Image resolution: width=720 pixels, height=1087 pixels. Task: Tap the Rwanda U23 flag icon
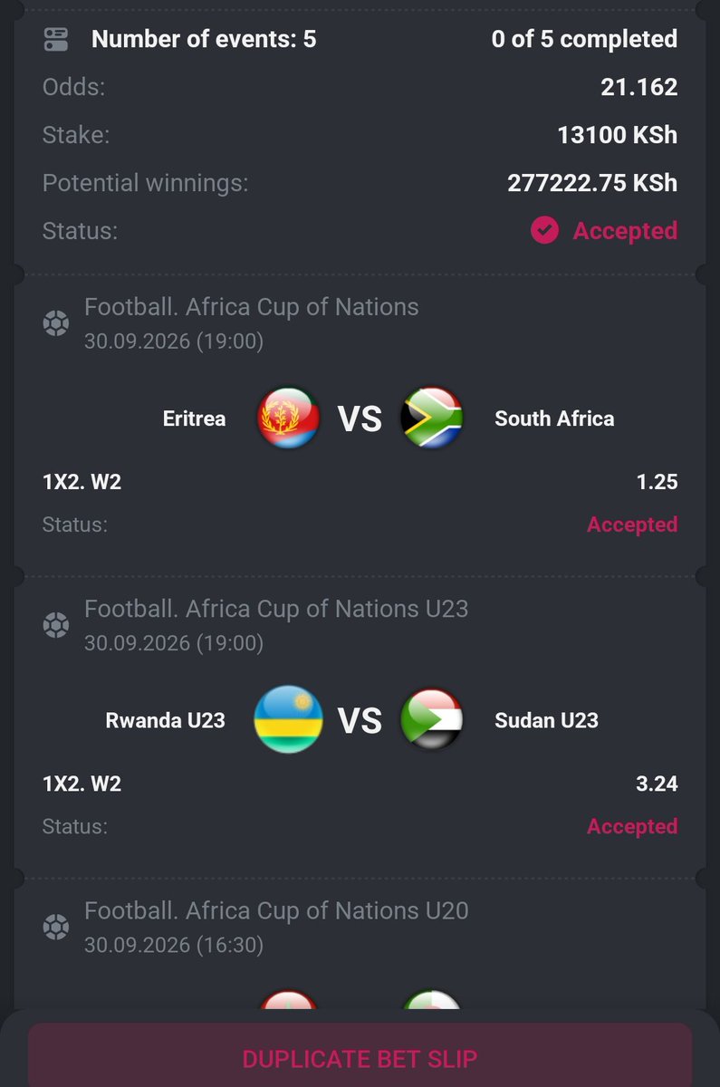tap(288, 720)
